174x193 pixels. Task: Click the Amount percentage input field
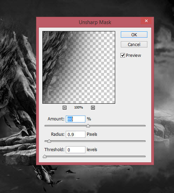click(x=76, y=119)
